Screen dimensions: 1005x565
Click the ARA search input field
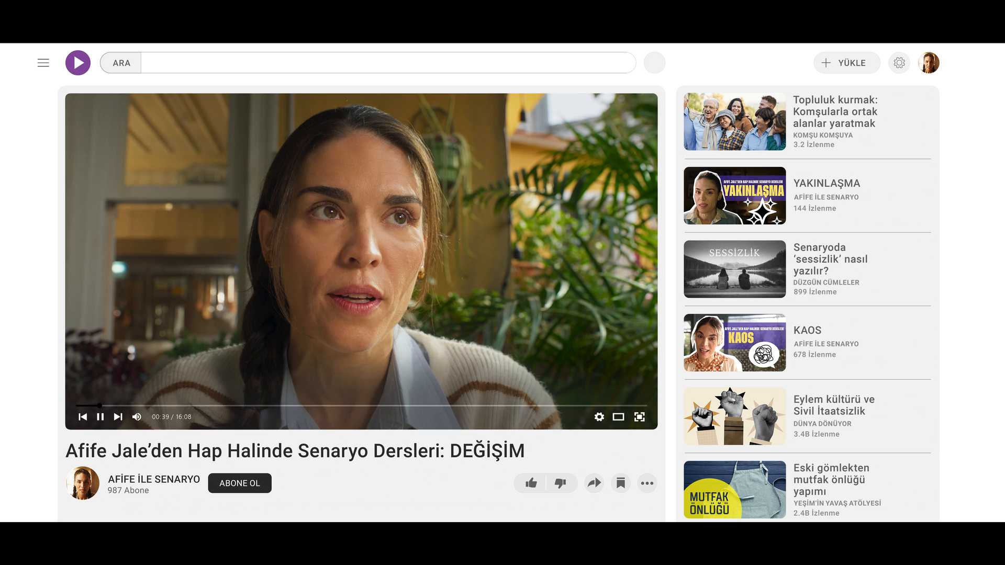pos(387,63)
